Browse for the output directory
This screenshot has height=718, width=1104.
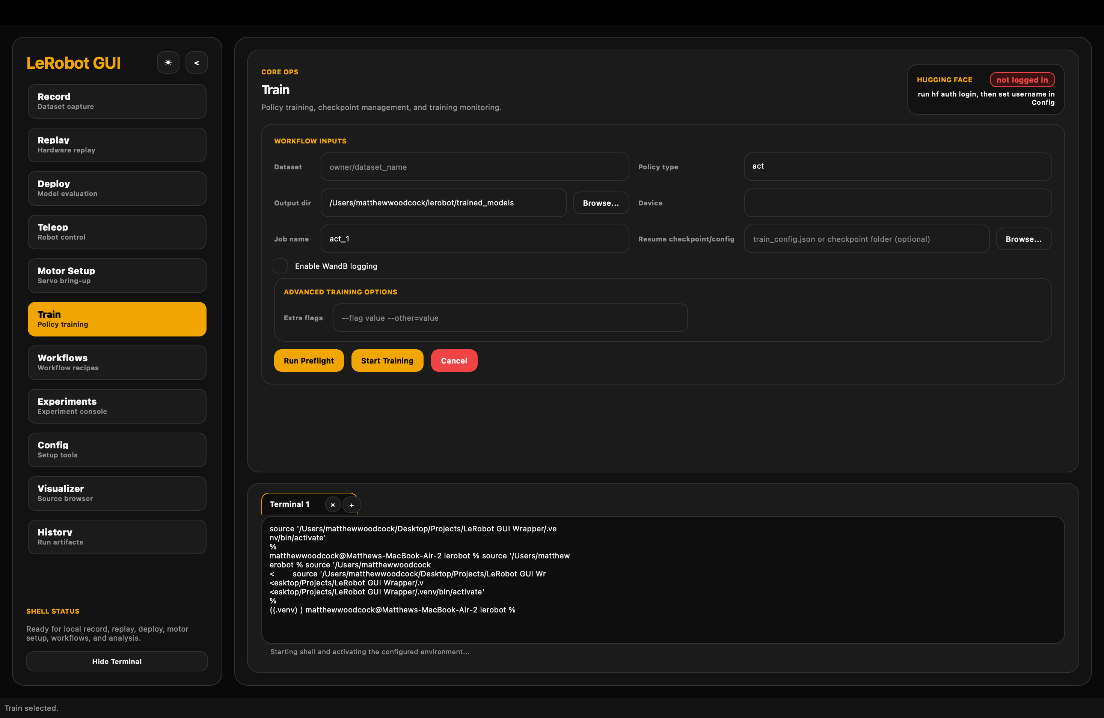[601, 203]
